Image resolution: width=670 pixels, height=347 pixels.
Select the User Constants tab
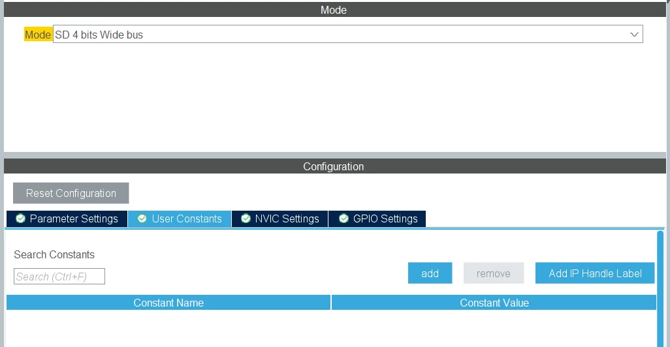(180, 219)
